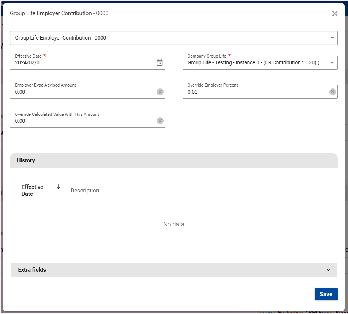Clear Override Calculated Value With This Amount
Screen dimensions: 348x314
(x=160, y=121)
